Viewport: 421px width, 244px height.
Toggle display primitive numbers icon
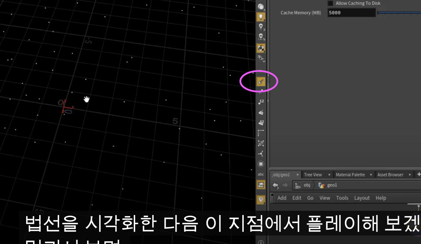261,122
